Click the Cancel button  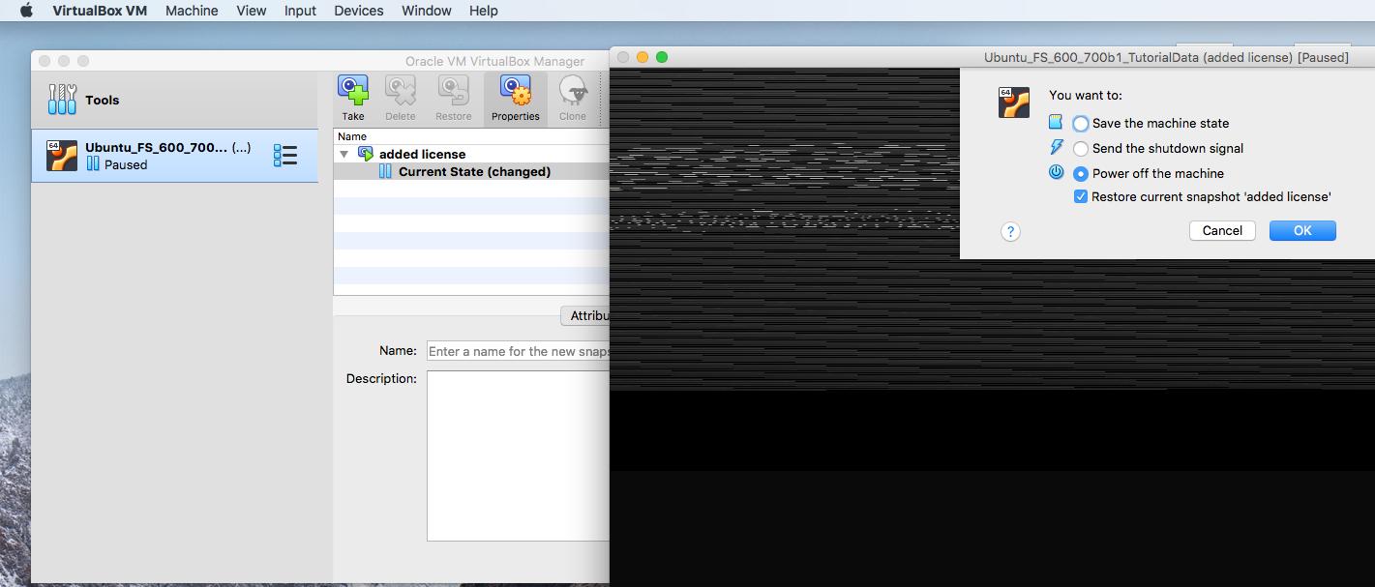point(1222,230)
